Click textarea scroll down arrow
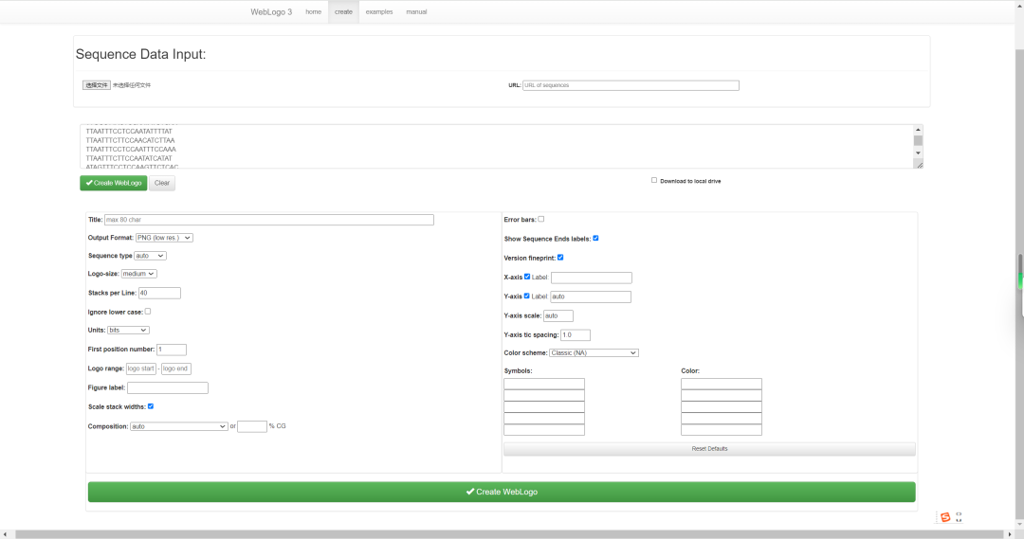This screenshot has height=539, width=1024. click(x=918, y=153)
